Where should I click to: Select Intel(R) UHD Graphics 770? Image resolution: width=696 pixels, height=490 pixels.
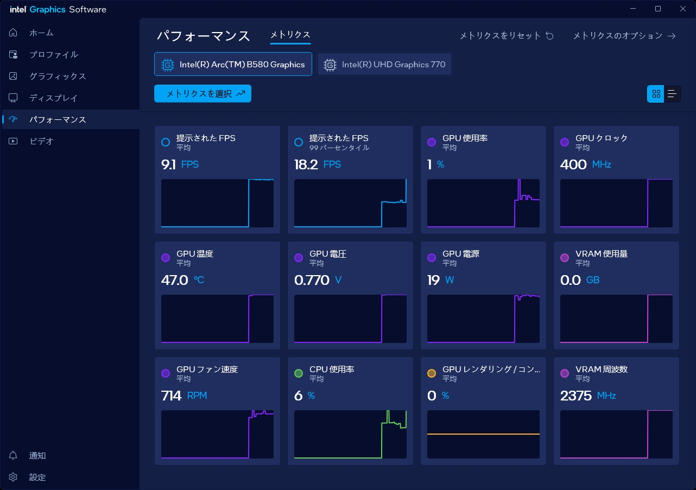click(384, 65)
